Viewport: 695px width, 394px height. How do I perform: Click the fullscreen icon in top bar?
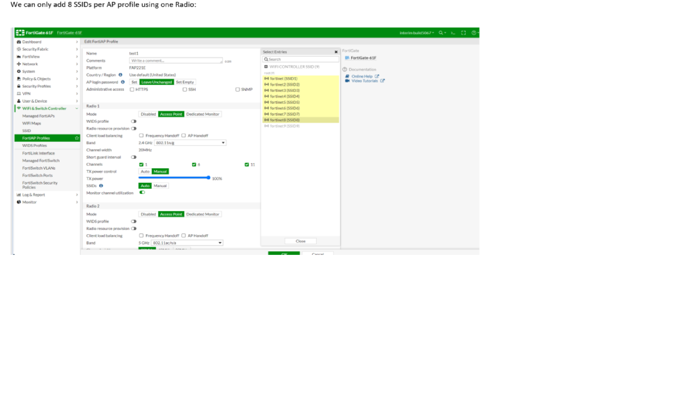pos(464,33)
